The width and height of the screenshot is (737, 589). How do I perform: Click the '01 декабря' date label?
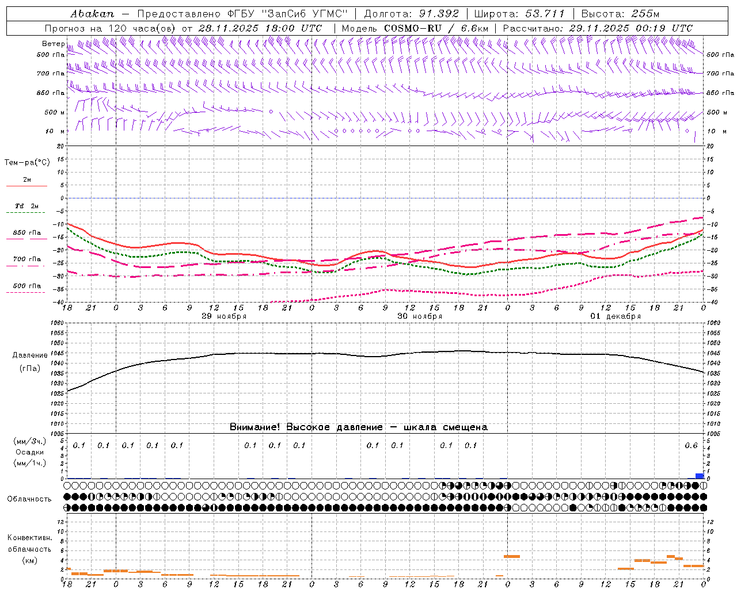click(616, 316)
